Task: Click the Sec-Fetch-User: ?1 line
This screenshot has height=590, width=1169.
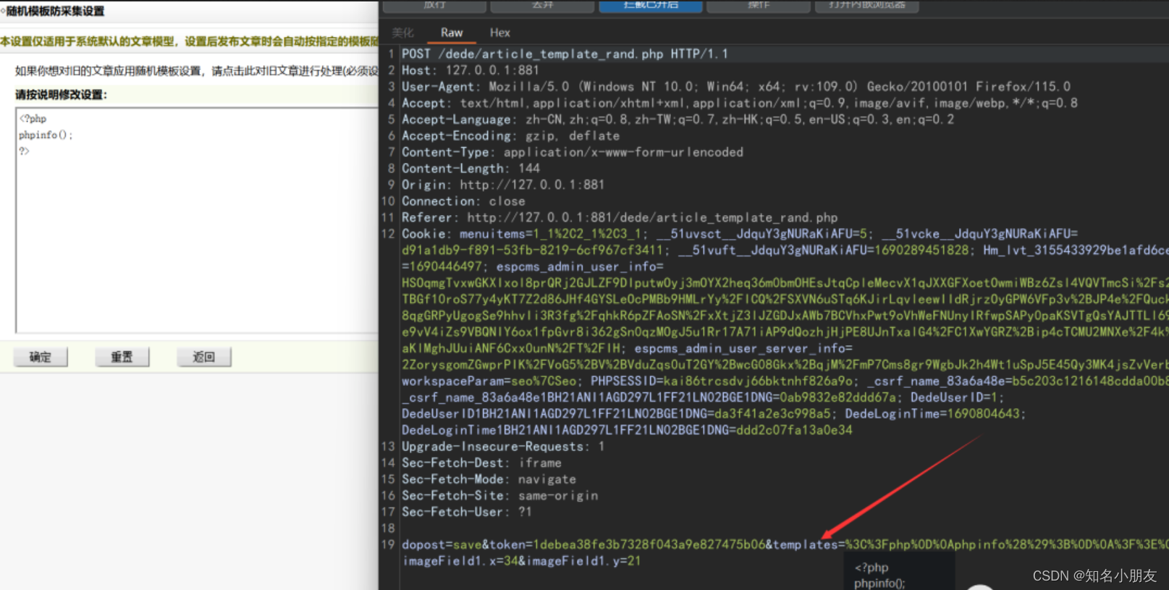Action: click(x=467, y=512)
